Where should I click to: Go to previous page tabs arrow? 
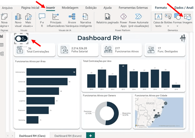(x=8, y=136)
